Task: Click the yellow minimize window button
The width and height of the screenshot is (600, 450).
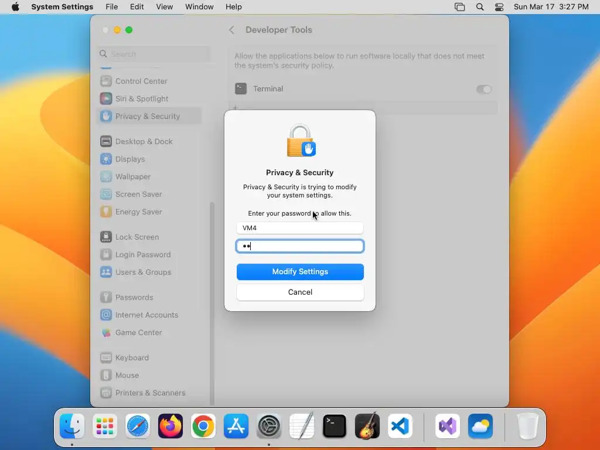Action: (117, 30)
